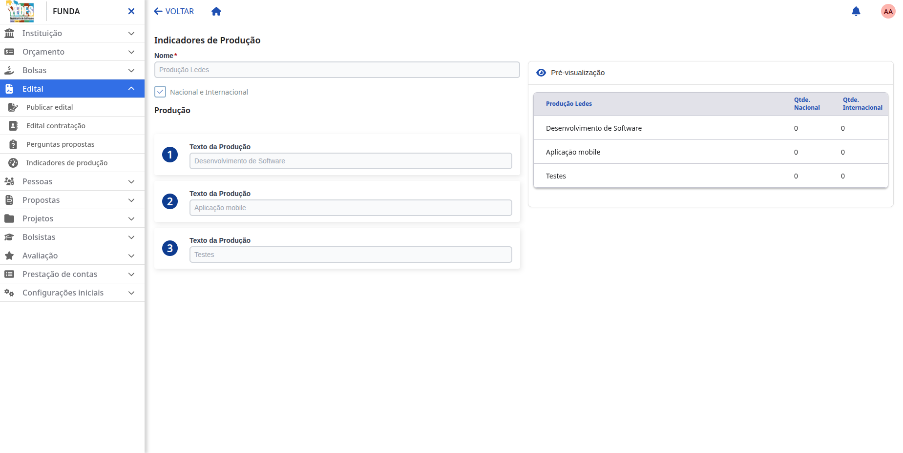The image size is (903, 453).
Task: Go back with the VOLTAR link
Action: (174, 11)
